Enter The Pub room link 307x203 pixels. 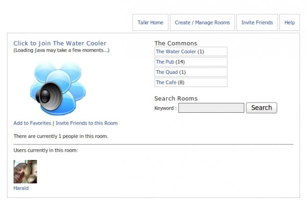pyautogui.click(x=165, y=62)
